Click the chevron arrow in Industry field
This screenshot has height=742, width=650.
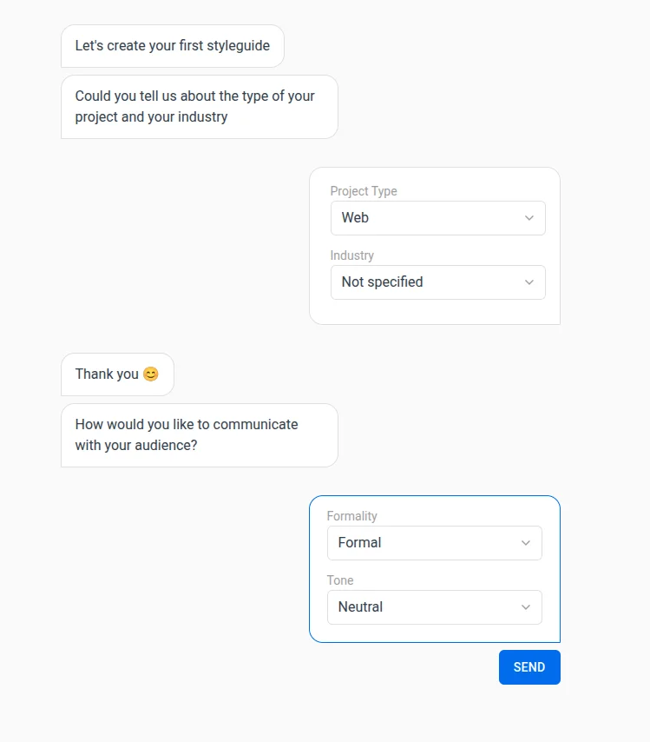[x=529, y=282]
